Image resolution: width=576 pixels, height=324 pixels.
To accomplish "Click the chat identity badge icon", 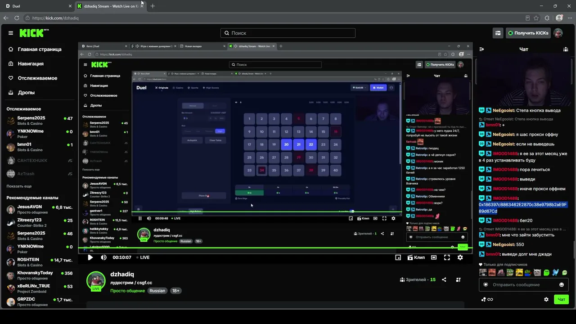I will click(486, 284).
